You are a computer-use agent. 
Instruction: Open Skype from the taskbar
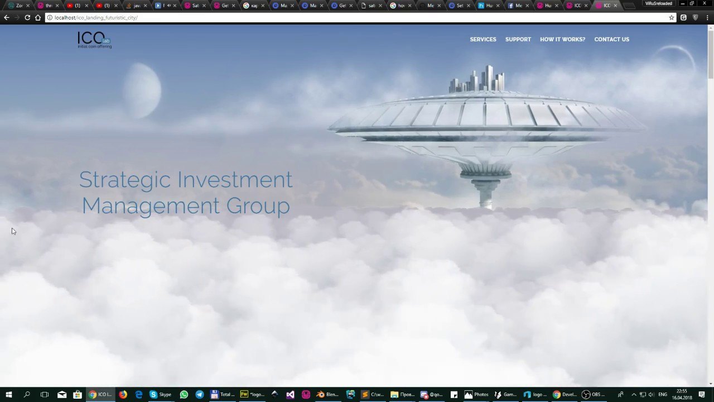point(161,394)
